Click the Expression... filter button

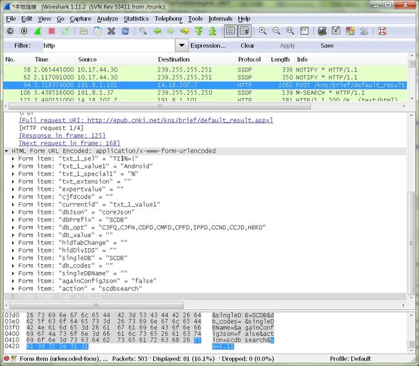point(208,46)
